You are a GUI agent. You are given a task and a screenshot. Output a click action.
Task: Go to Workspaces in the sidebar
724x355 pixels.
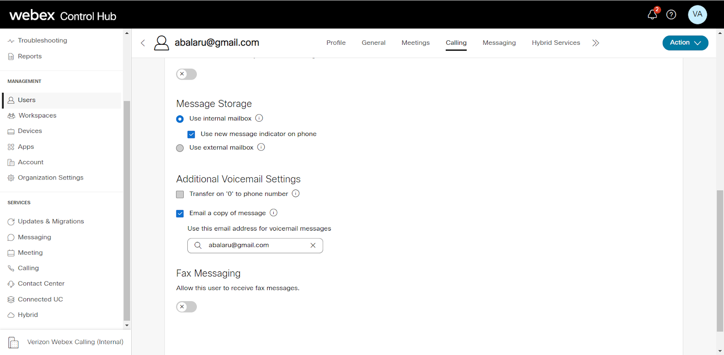37,115
